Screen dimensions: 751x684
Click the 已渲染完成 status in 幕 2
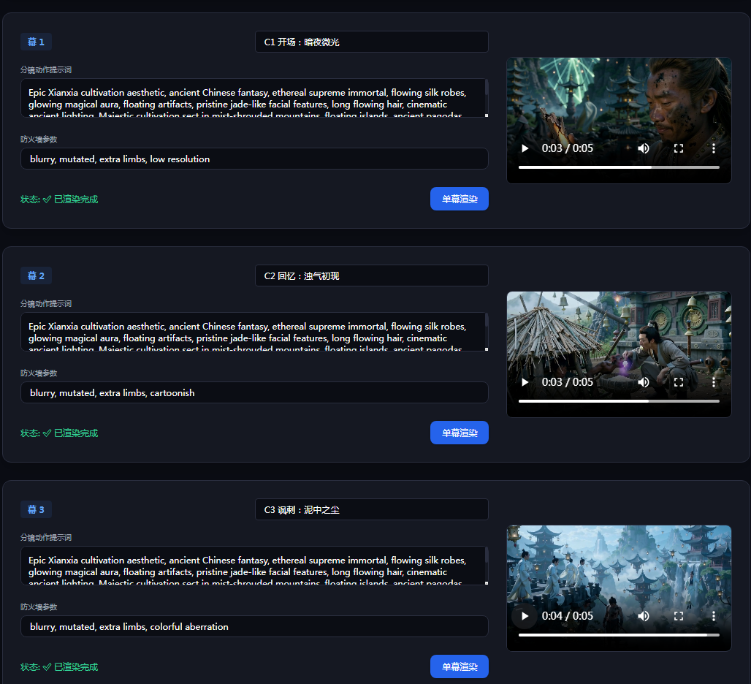click(x=59, y=433)
